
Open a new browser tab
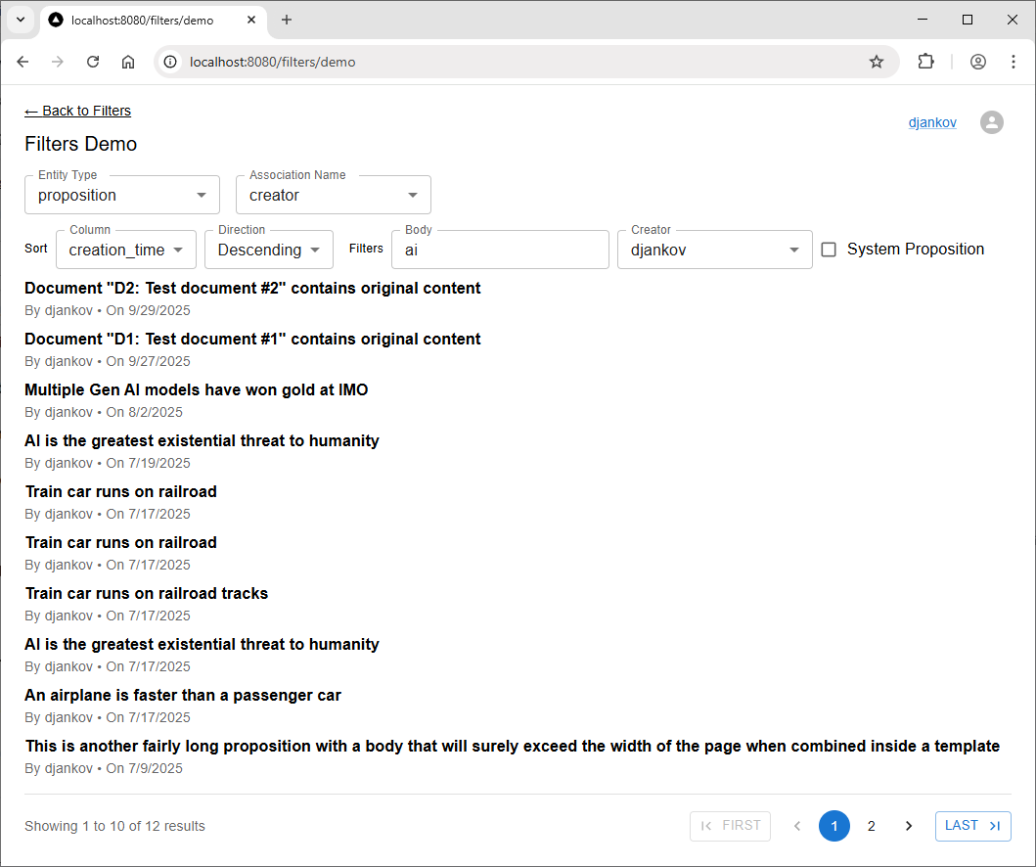point(287,20)
